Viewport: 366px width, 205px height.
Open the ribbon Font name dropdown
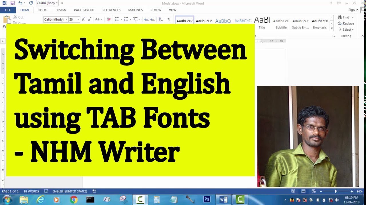[x=67, y=19]
